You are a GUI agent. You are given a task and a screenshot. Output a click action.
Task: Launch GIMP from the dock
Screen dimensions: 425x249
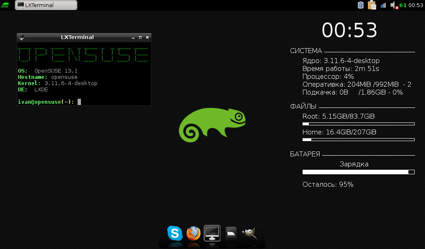point(249,233)
